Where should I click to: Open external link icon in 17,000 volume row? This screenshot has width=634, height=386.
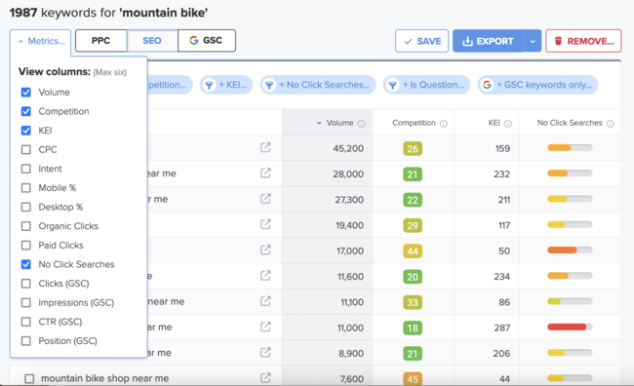tap(265, 250)
